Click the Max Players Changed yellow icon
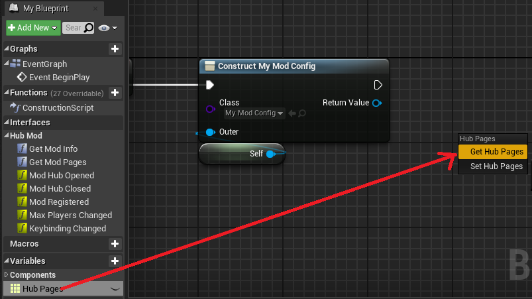The image size is (532, 299). click(22, 215)
